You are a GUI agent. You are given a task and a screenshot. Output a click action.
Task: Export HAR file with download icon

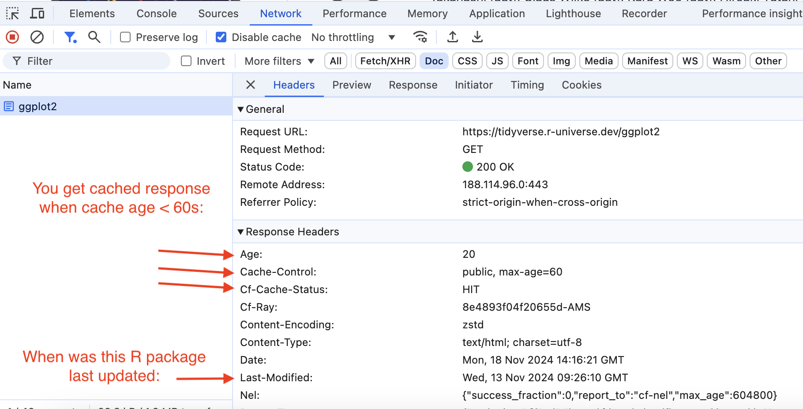[477, 37]
